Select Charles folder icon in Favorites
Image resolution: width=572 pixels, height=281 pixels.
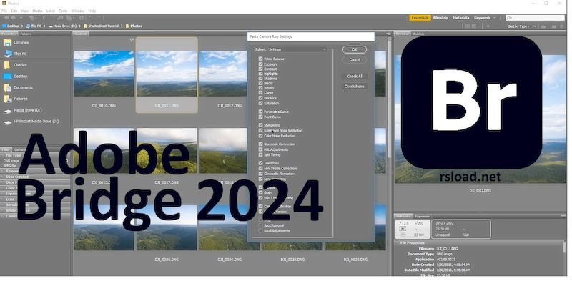click(7, 65)
